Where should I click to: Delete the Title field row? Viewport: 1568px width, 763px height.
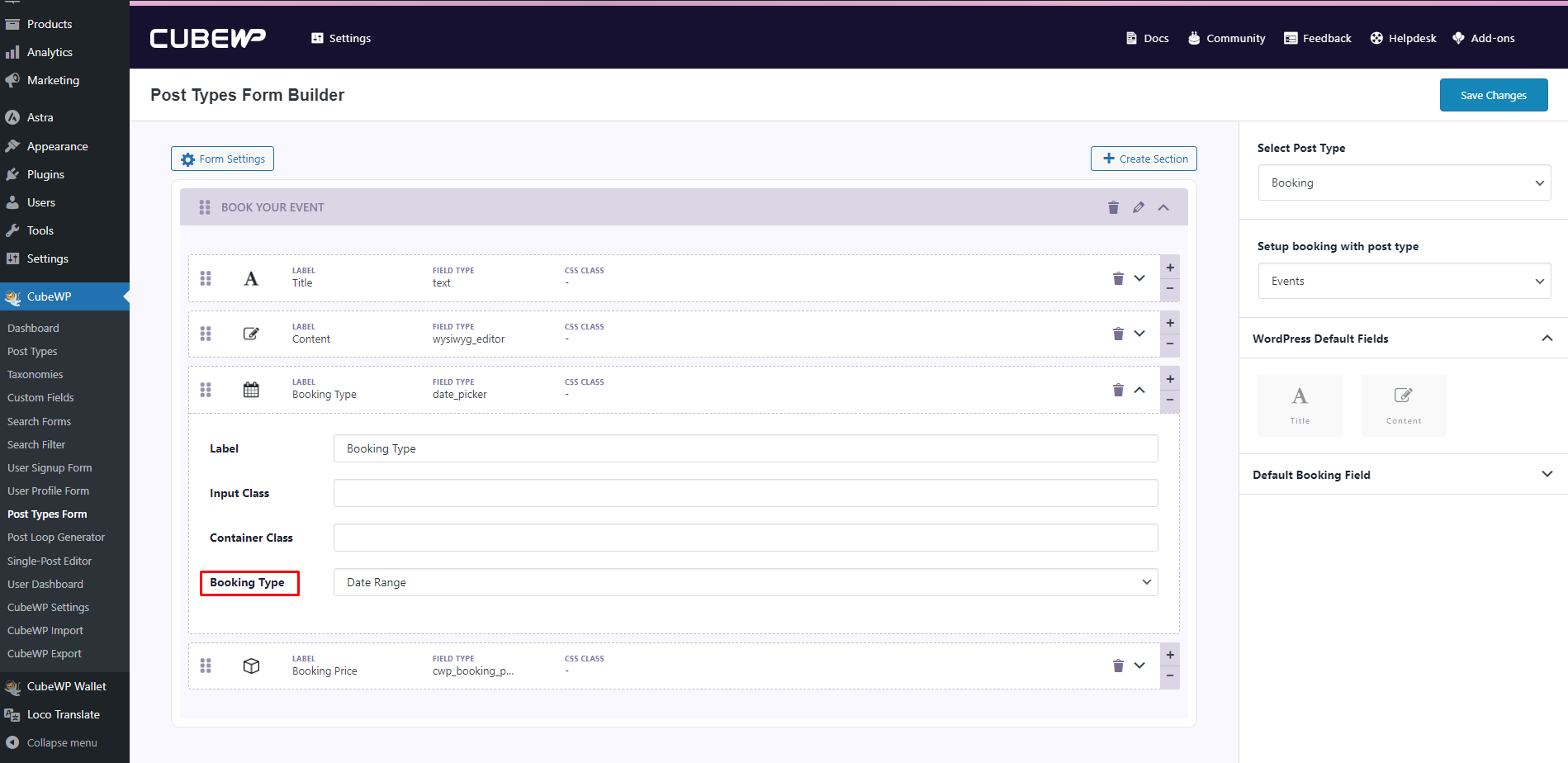point(1118,278)
